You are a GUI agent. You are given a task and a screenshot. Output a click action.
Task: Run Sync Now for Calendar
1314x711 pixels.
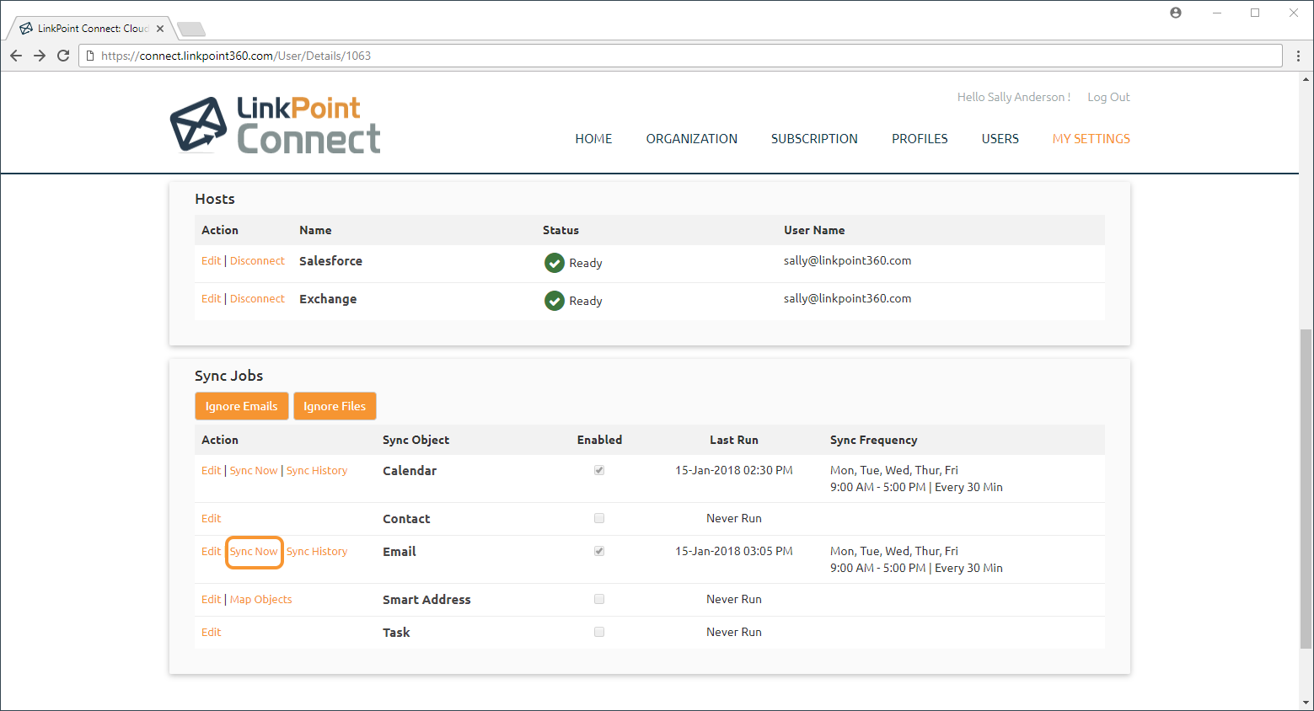coord(254,471)
